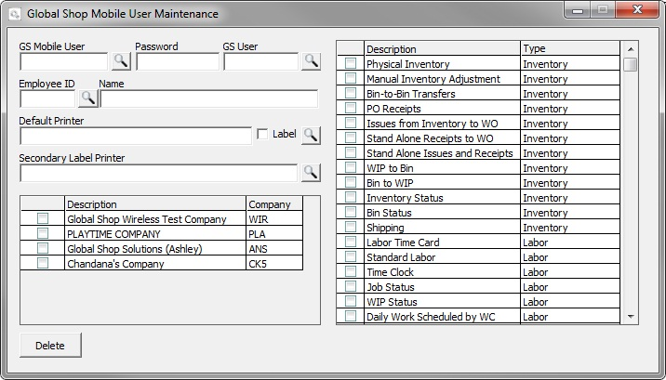Focus the Secondary Label Printer field
Screen dimensions: 666x380
158,173
